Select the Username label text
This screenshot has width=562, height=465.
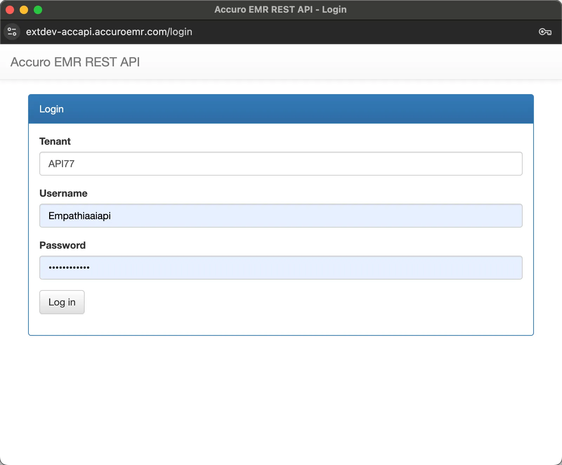(63, 193)
